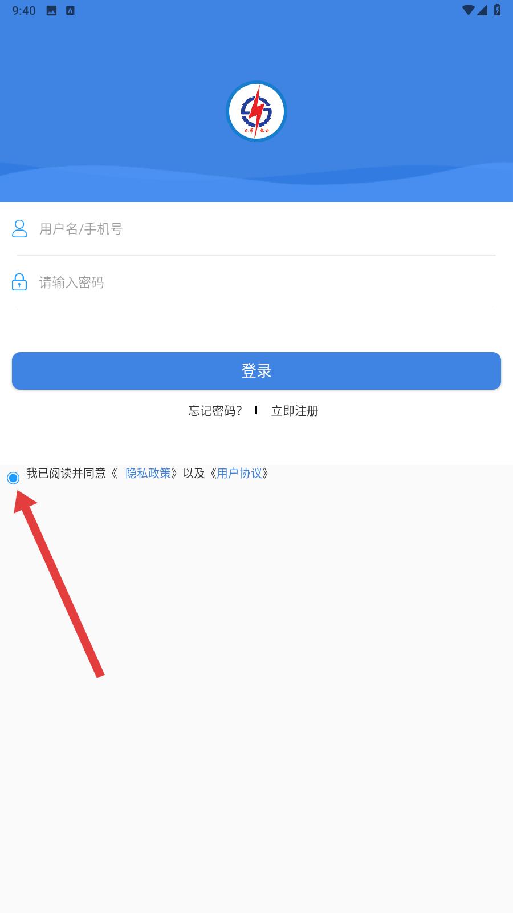Tap the Wi-Fi status icon
Image resolution: width=513 pixels, height=913 pixels.
468,10
